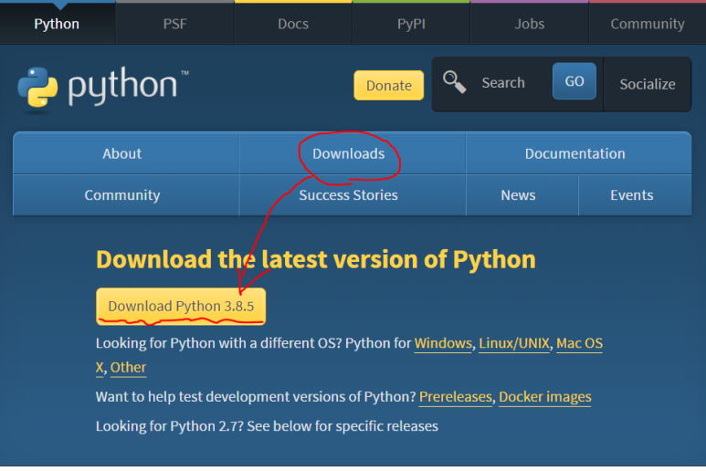Open the Python top navigation tab
Image resolution: width=706 pixels, height=471 pixels.
click(57, 24)
